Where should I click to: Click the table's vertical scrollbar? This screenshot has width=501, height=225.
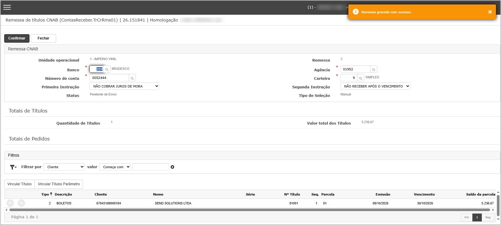(x=498, y=205)
